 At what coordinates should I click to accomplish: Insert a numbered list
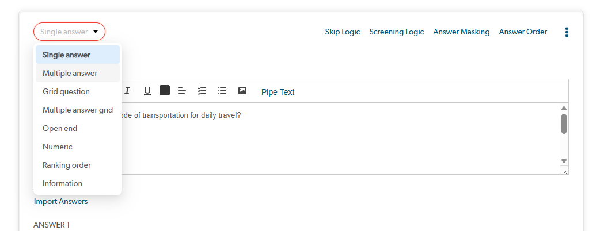202,91
